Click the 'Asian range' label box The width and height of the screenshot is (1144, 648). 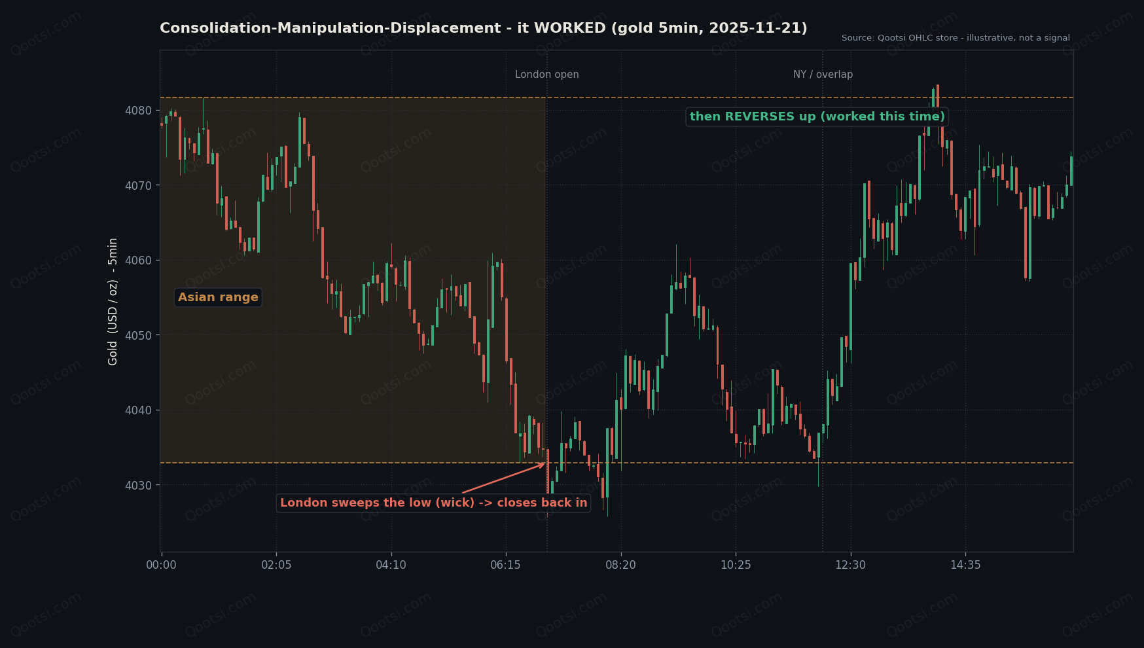[218, 297]
